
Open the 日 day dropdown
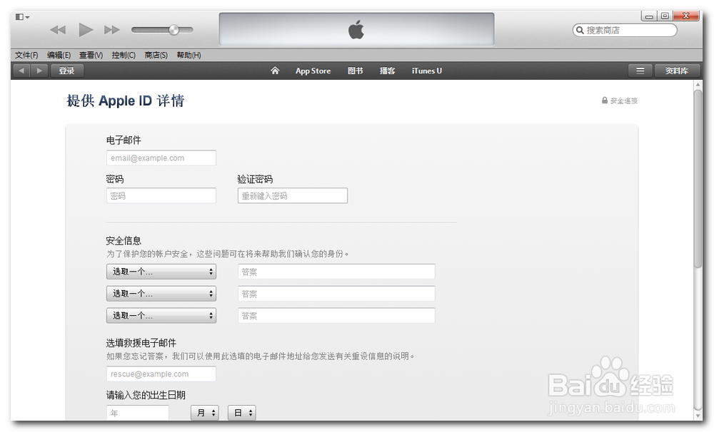(242, 413)
